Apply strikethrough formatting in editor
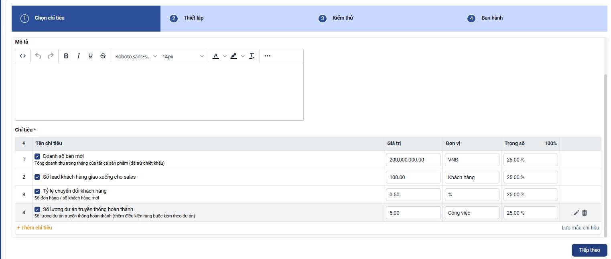 [x=103, y=56]
